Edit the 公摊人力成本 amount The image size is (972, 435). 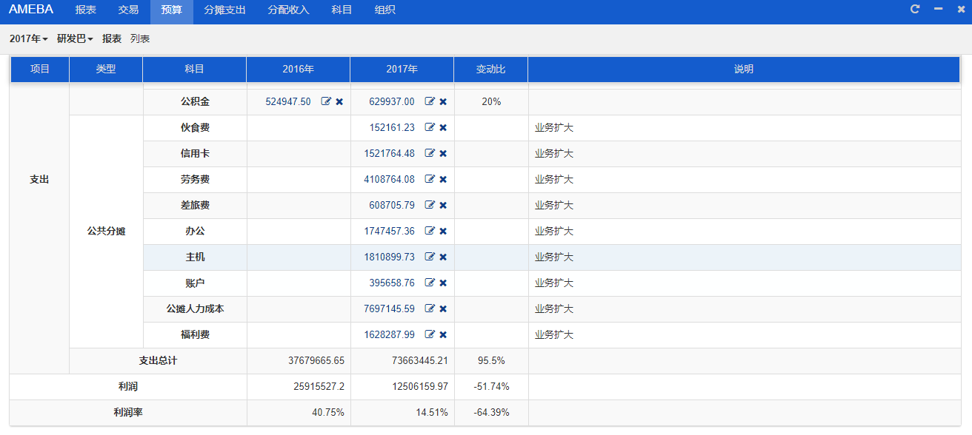430,308
